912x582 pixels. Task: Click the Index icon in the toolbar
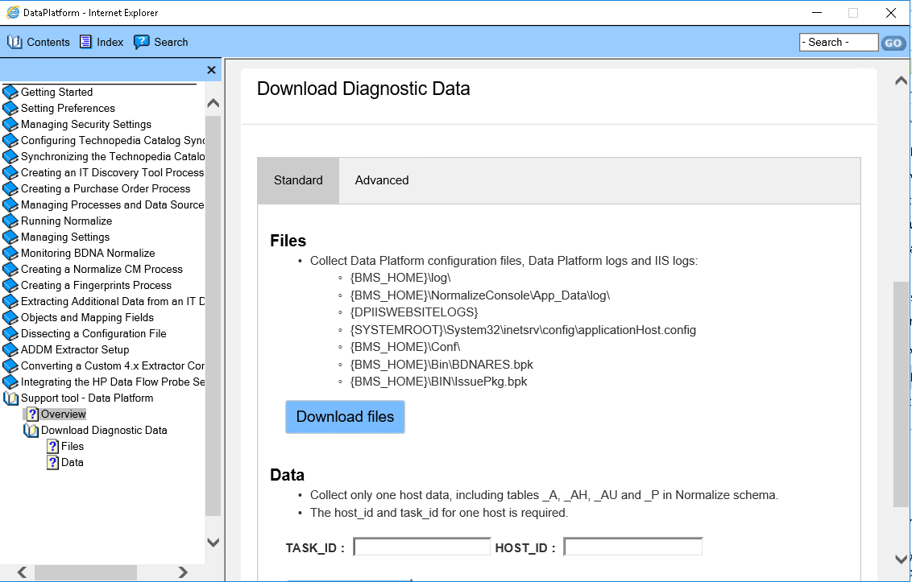85,42
